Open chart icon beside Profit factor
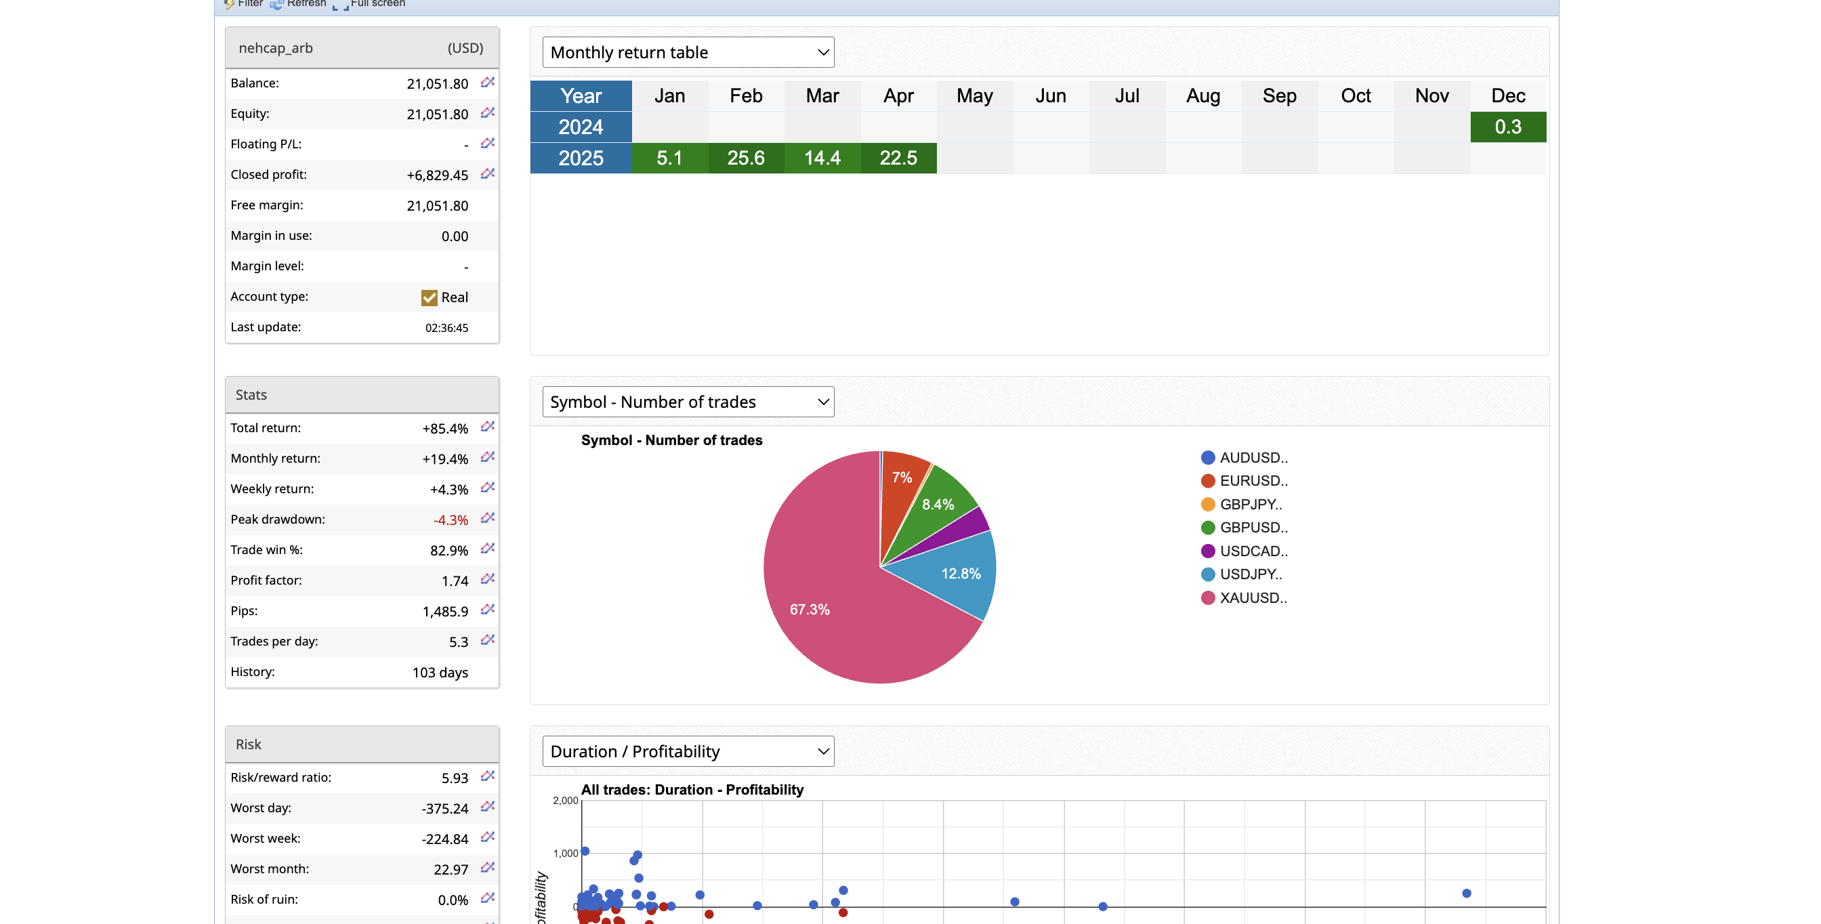 pos(487,579)
